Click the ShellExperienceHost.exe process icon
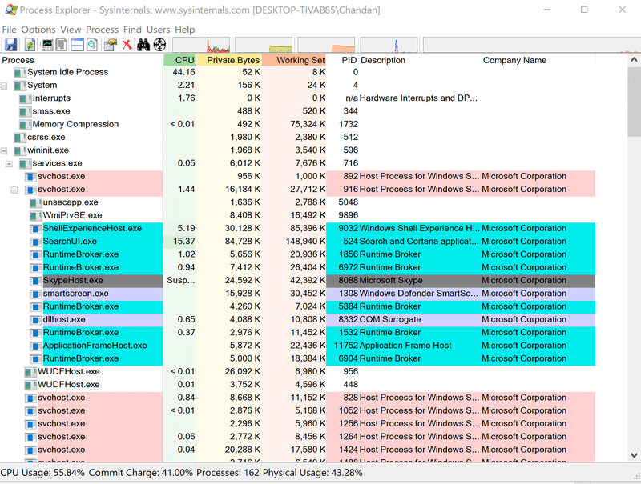The width and height of the screenshot is (641, 484). tap(36, 229)
